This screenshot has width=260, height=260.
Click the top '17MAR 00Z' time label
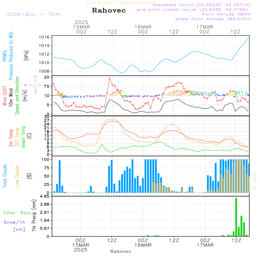[x=204, y=29]
